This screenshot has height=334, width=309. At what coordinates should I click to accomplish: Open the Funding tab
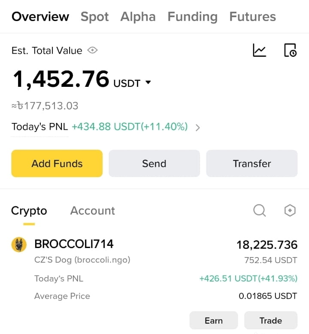tap(192, 17)
